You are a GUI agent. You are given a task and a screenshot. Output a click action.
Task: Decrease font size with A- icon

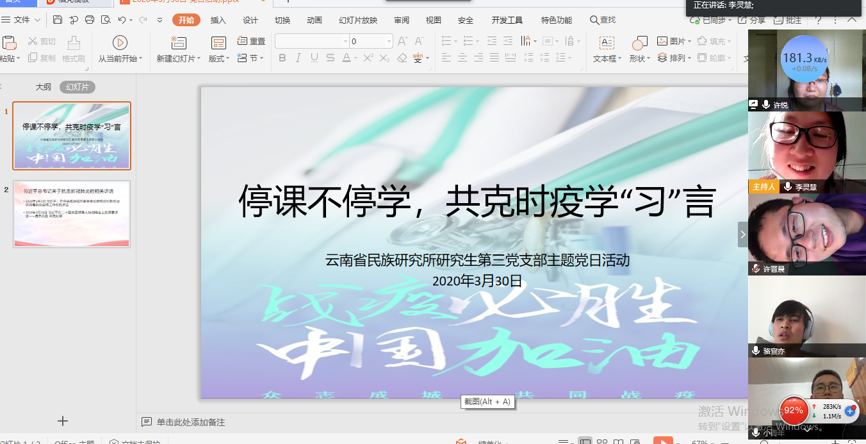pos(420,41)
